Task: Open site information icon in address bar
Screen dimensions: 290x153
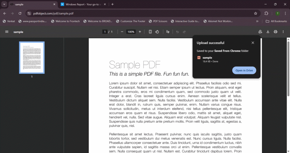Action: click(x=29, y=13)
